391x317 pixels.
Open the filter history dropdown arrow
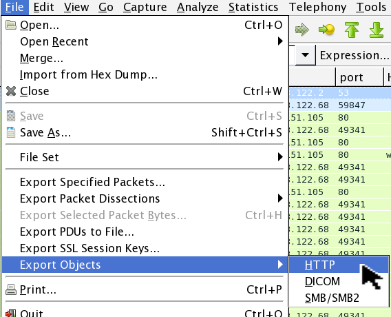(x=305, y=55)
